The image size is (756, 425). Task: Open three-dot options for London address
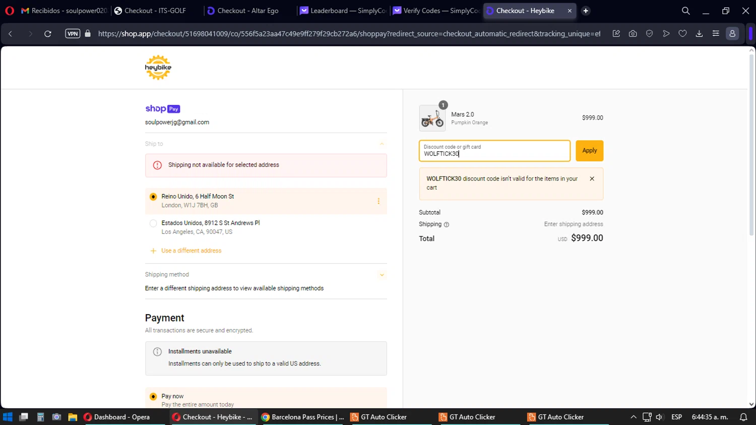pyautogui.click(x=379, y=201)
